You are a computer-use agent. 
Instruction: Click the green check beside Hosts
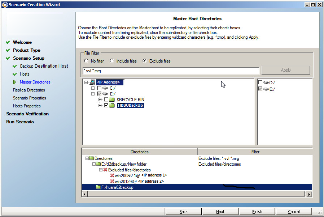(15, 74)
